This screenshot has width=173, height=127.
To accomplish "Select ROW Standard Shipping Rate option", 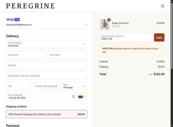I will [46, 114].
